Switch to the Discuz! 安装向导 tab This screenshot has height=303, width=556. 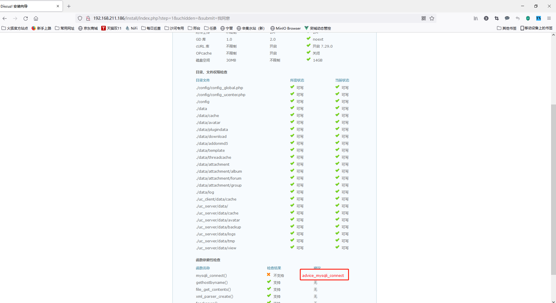click(x=31, y=6)
